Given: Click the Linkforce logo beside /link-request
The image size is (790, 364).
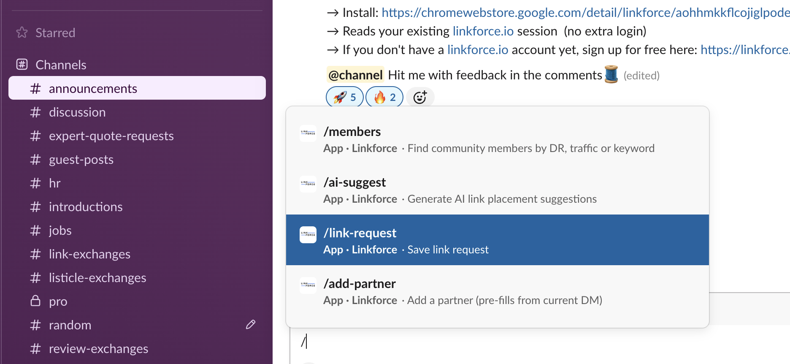Looking at the screenshot, I should [x=308, y=235].
